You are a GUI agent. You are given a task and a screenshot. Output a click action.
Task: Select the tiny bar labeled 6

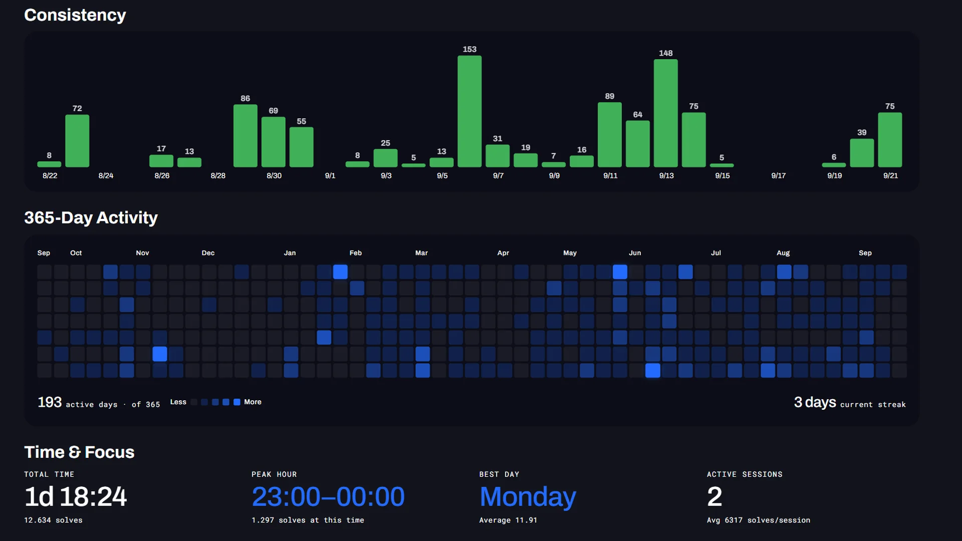coord(834,165)
